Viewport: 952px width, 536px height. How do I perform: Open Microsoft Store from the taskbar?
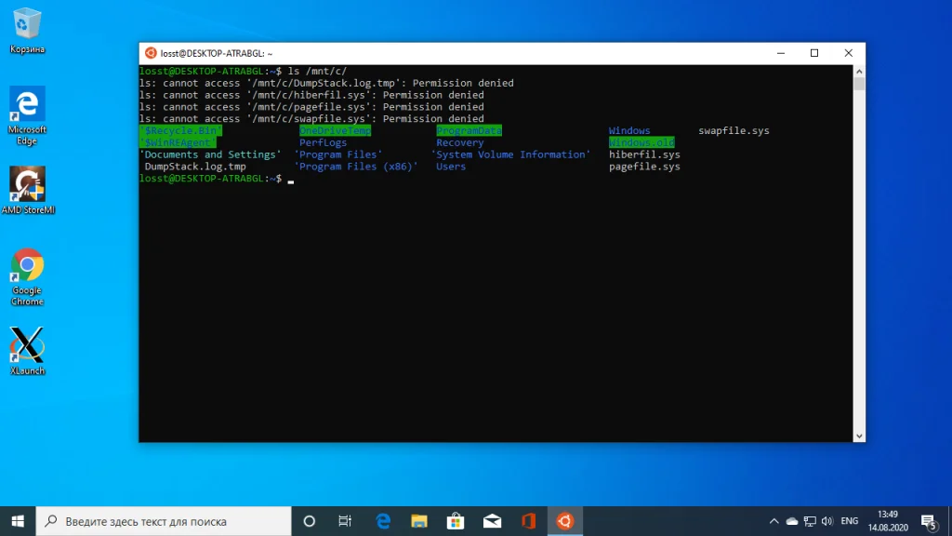[x=456, y=521]
